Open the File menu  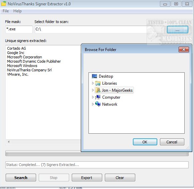[6, 11]
